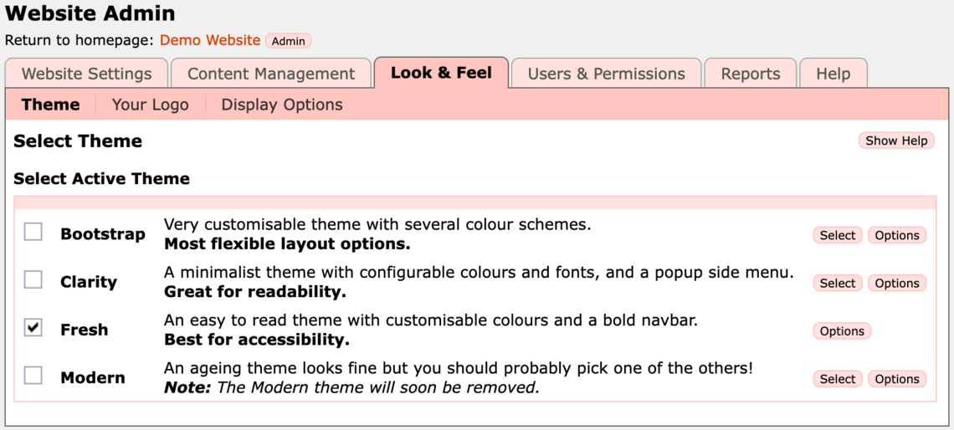
Task: Open Options for the Bootstrap theme
Action: tap(897, 235)
